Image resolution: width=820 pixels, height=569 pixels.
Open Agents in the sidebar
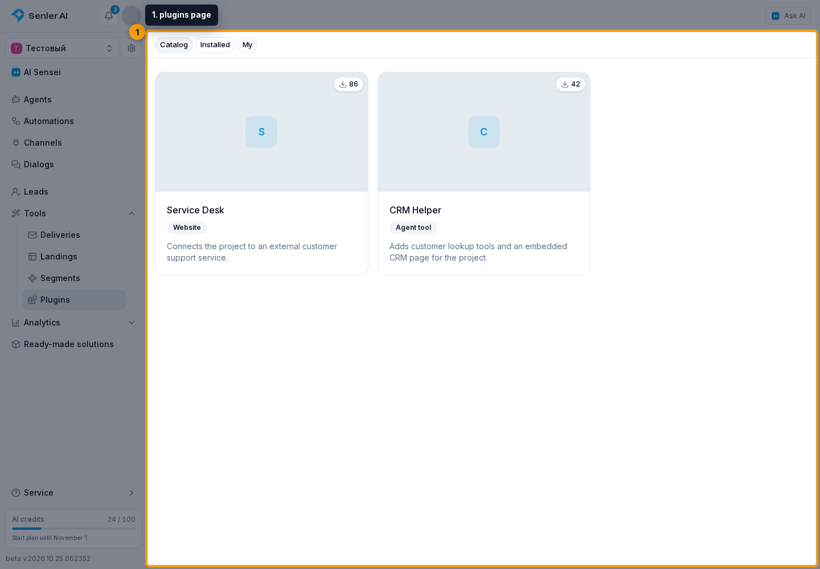(x=38, y=100)
